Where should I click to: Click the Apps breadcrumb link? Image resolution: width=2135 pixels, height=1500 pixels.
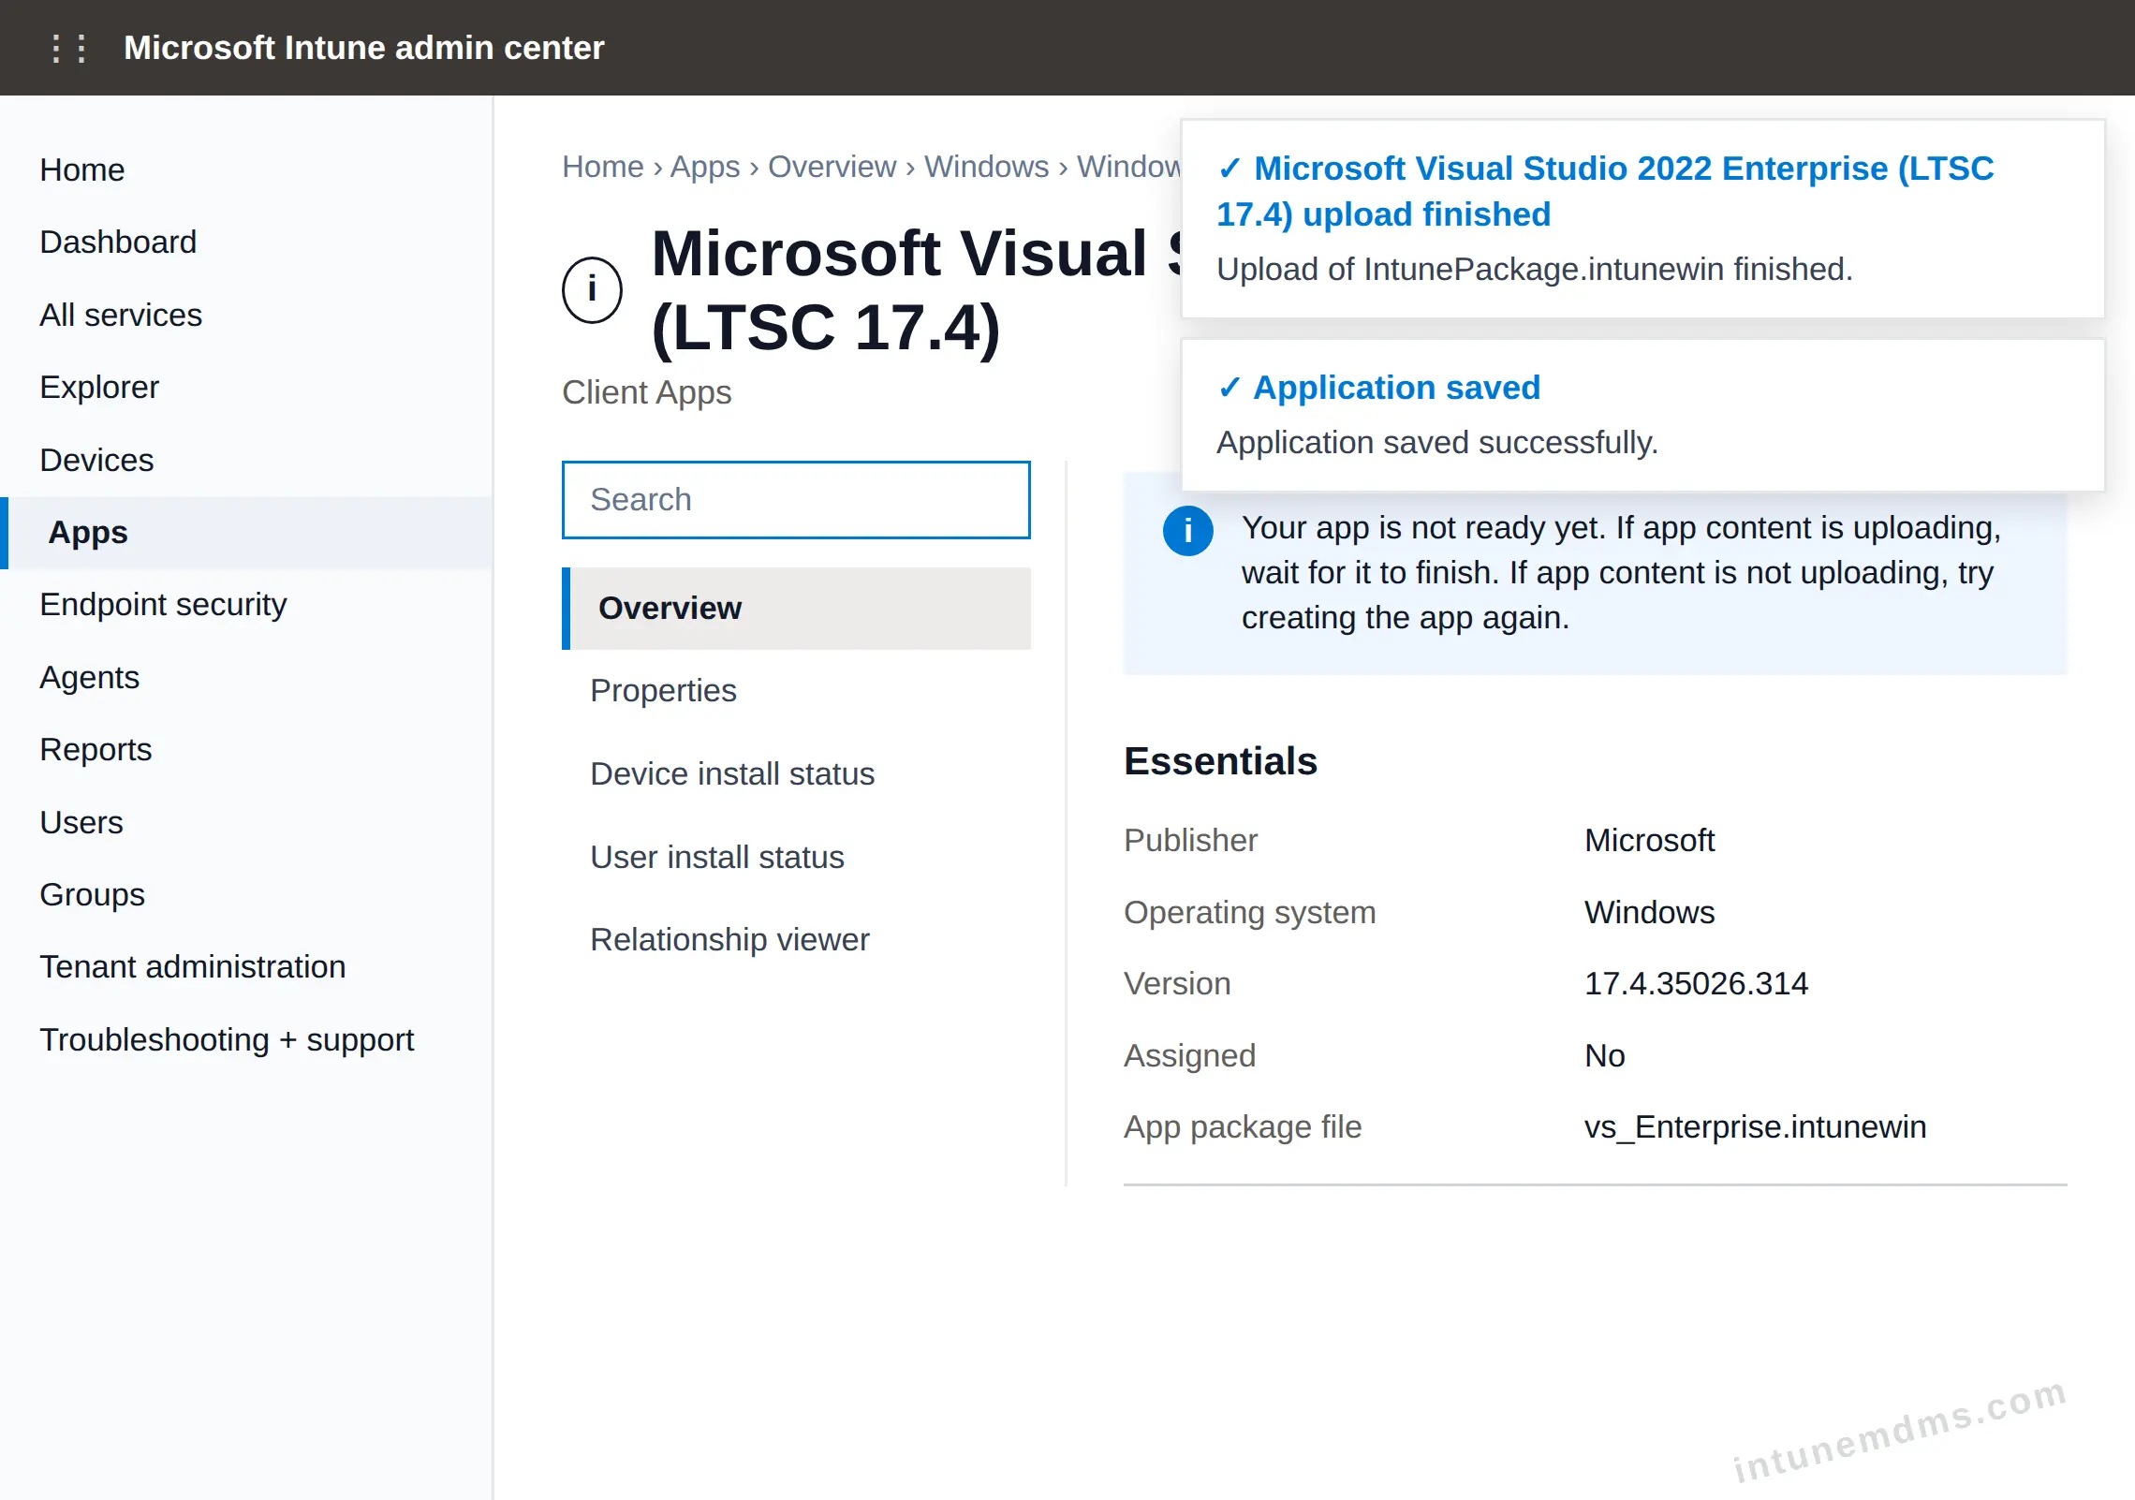click(x=705, y=166)
